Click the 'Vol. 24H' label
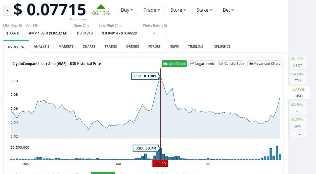The image size is (316, 174). (32, 25)
